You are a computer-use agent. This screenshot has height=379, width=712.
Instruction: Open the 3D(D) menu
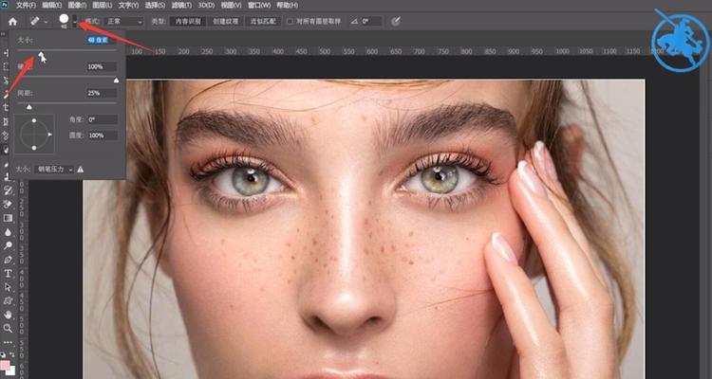tap(206, 6)
